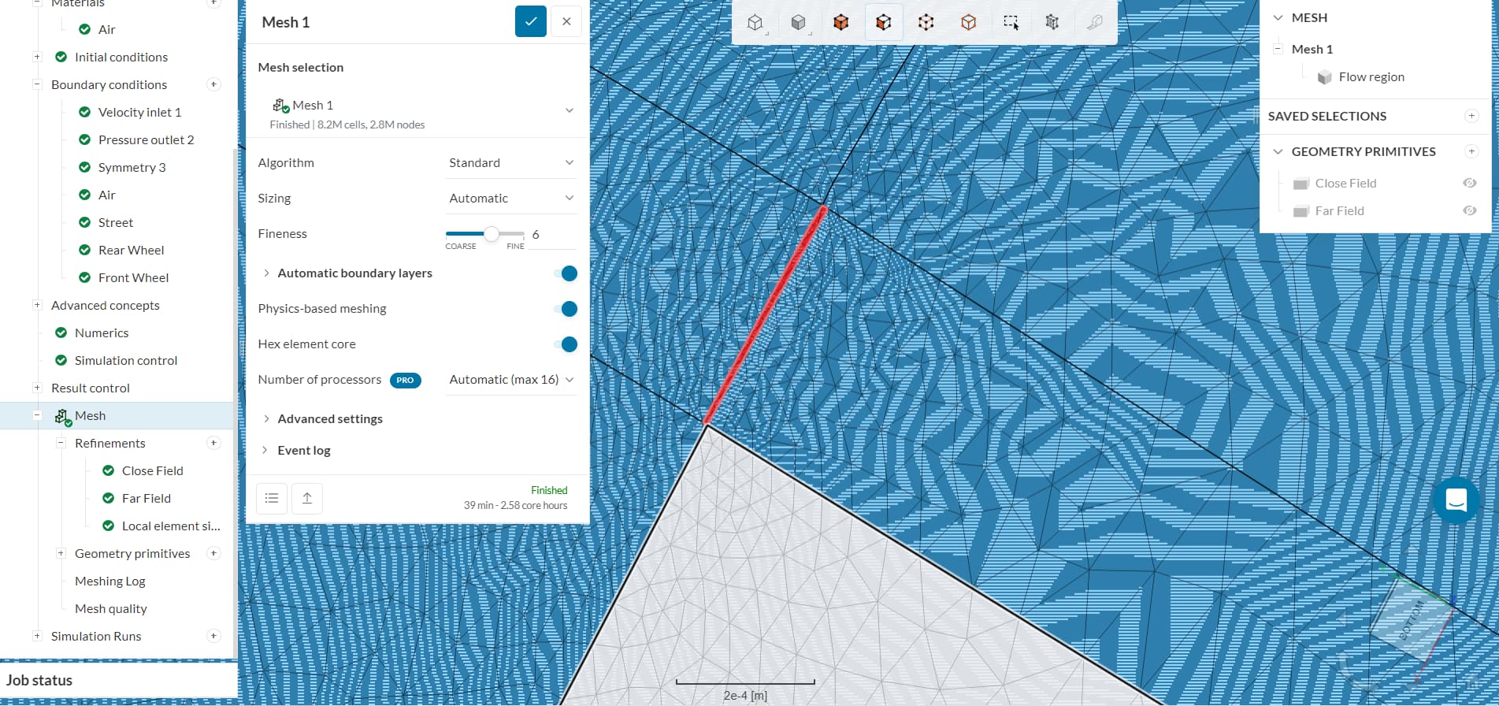
Task: Select Close Field refinement
Action: click(153, 470)
